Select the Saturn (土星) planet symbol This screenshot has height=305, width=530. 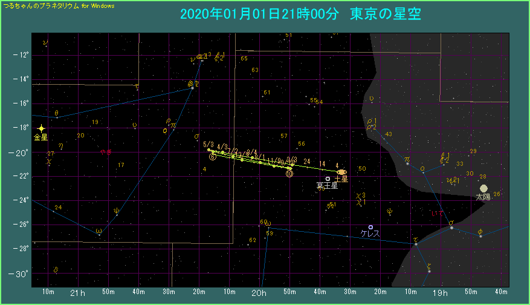[x=341, y=172]
